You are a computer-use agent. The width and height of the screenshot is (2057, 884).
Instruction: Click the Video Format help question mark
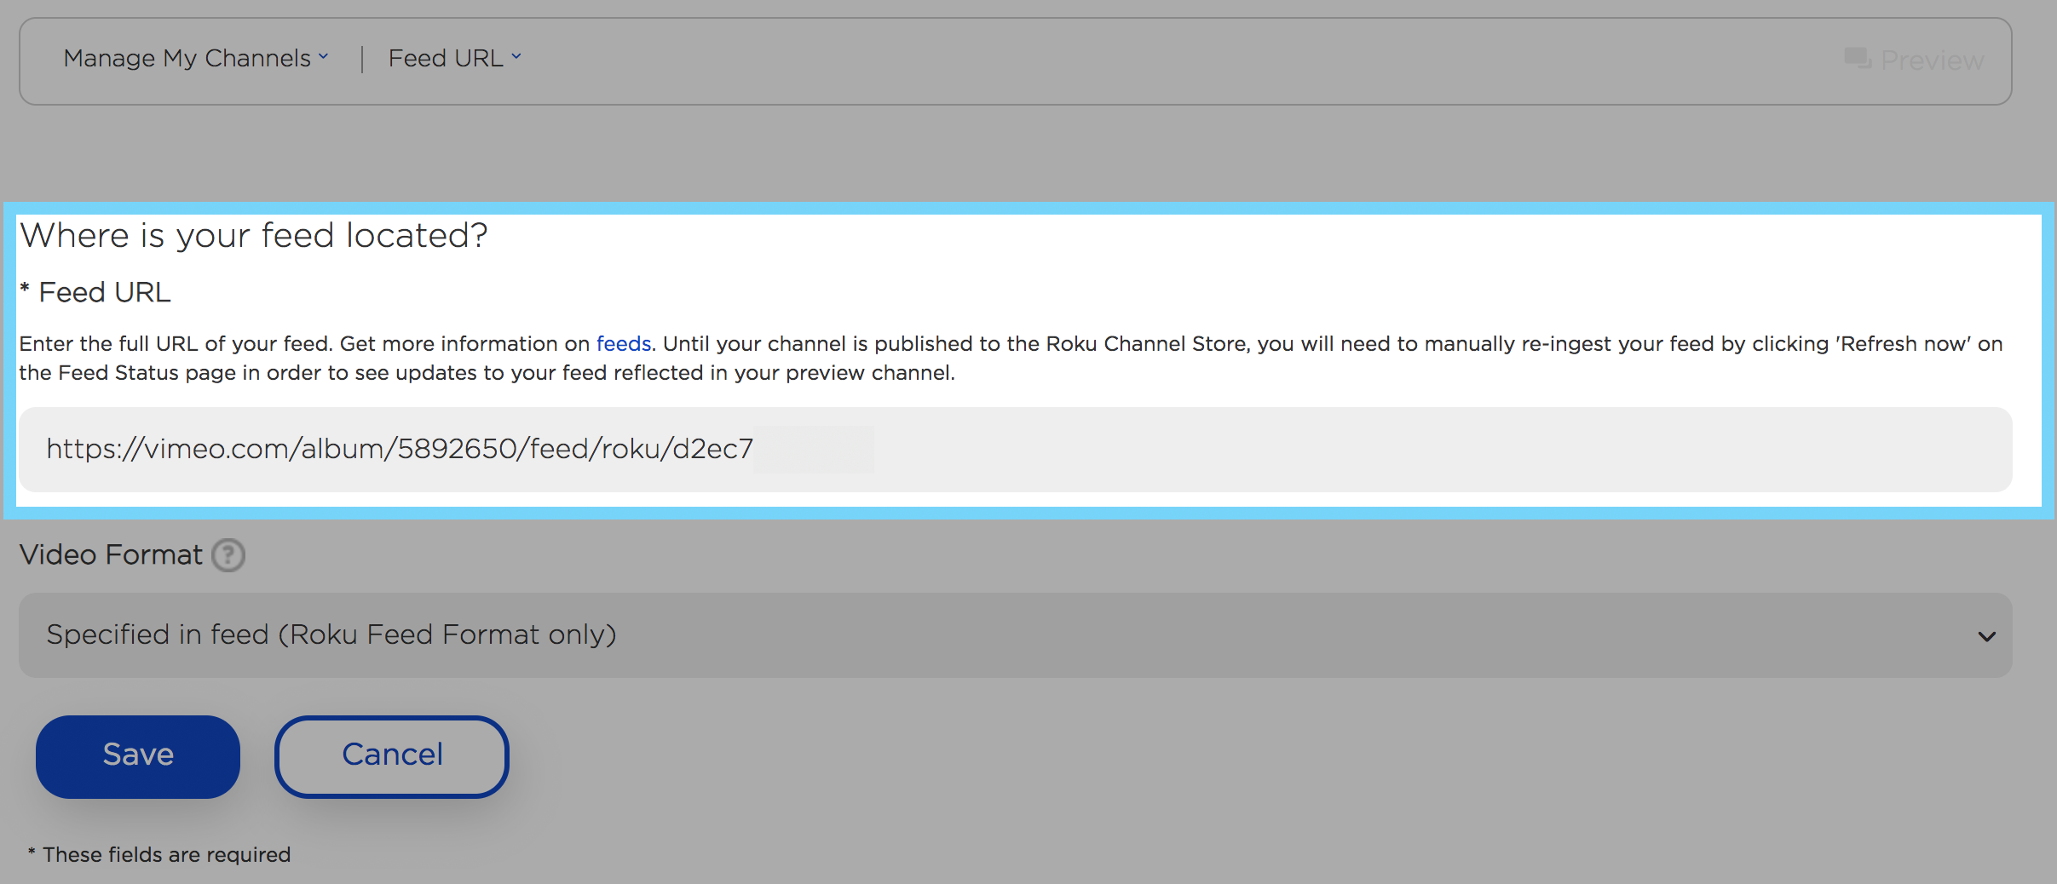(228, 555)
